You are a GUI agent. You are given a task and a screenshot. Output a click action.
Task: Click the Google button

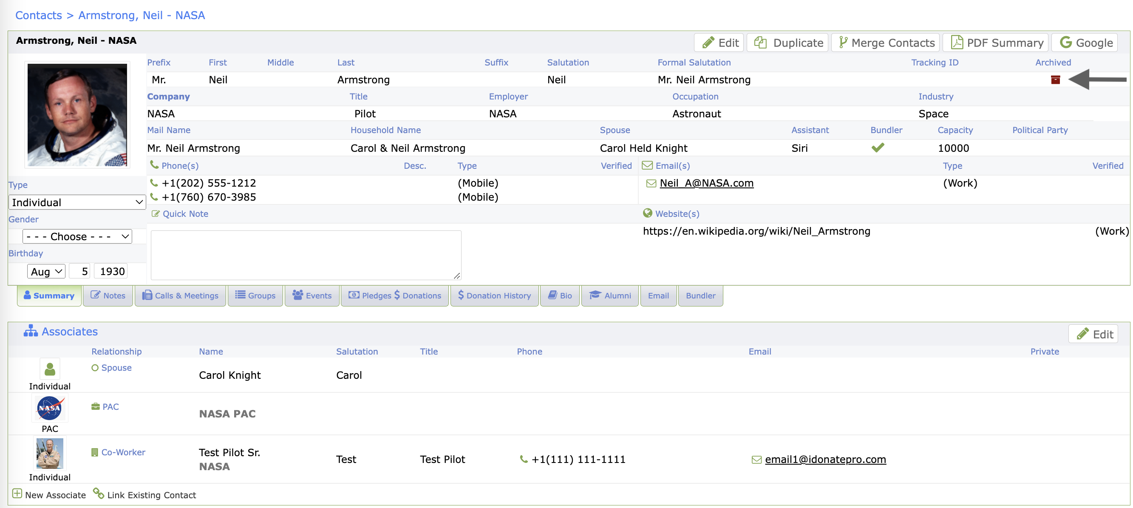coord(1085,43)
